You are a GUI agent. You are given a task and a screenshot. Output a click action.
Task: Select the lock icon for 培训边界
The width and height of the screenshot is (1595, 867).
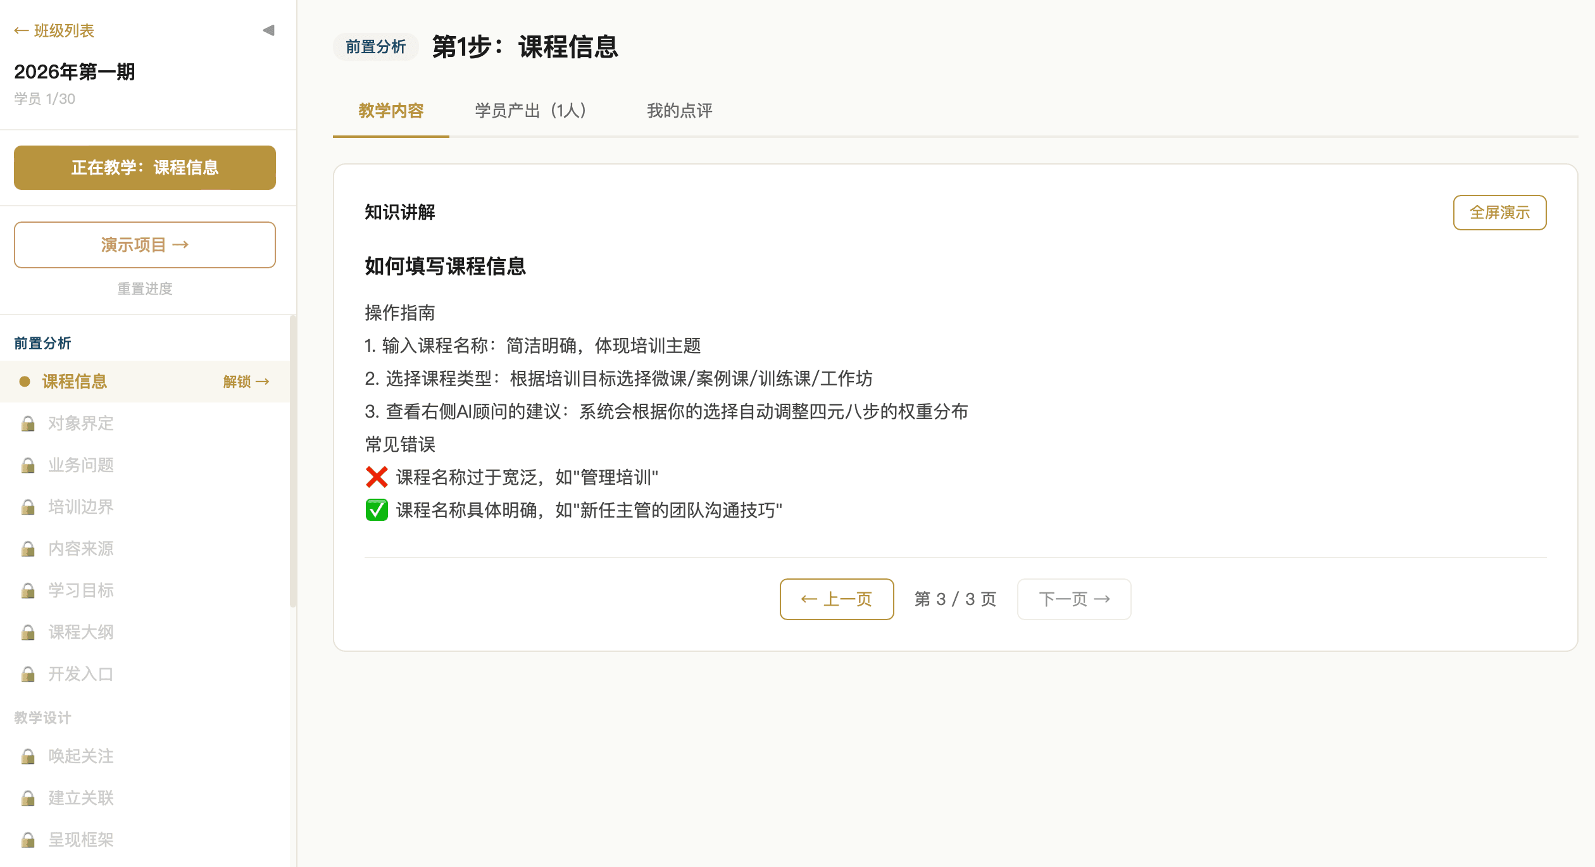tap(28, 507)
